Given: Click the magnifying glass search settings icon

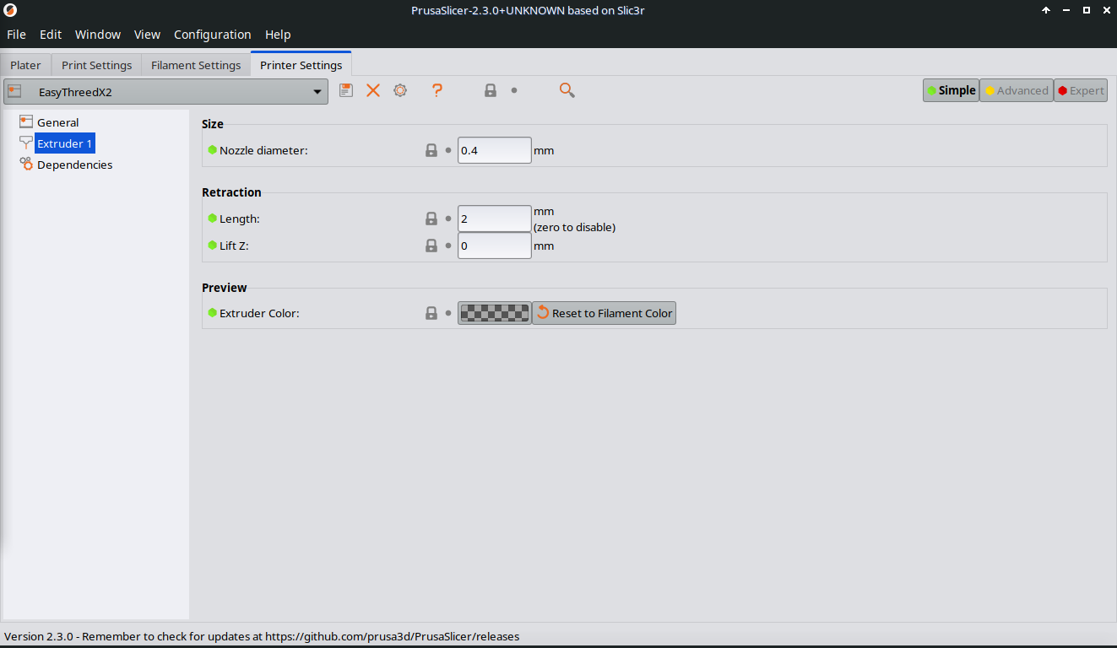Looking at the screenshot, I should point(567,90).
